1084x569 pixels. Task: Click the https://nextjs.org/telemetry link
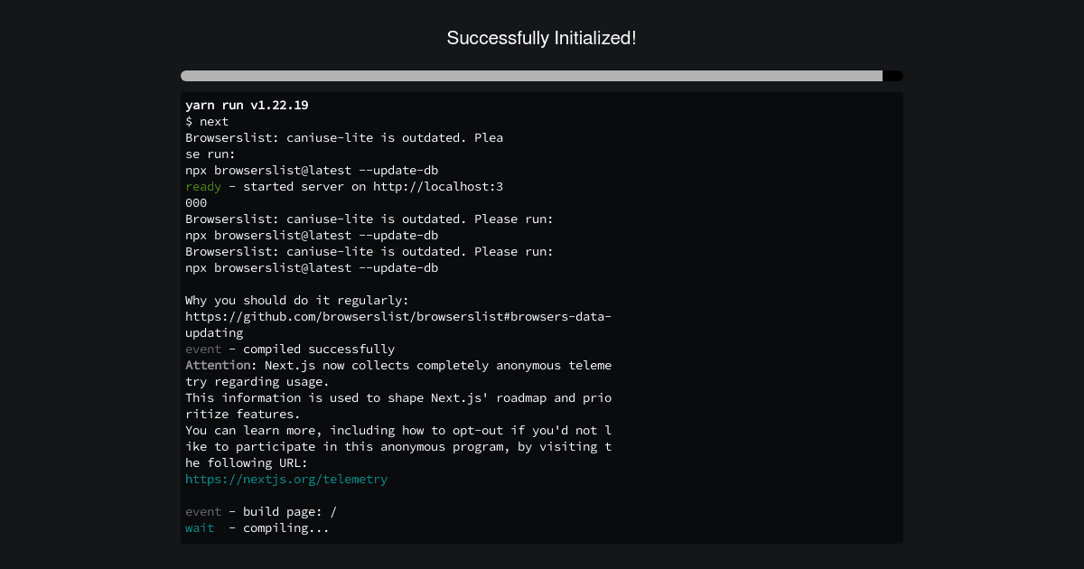[x=286, y=480]
